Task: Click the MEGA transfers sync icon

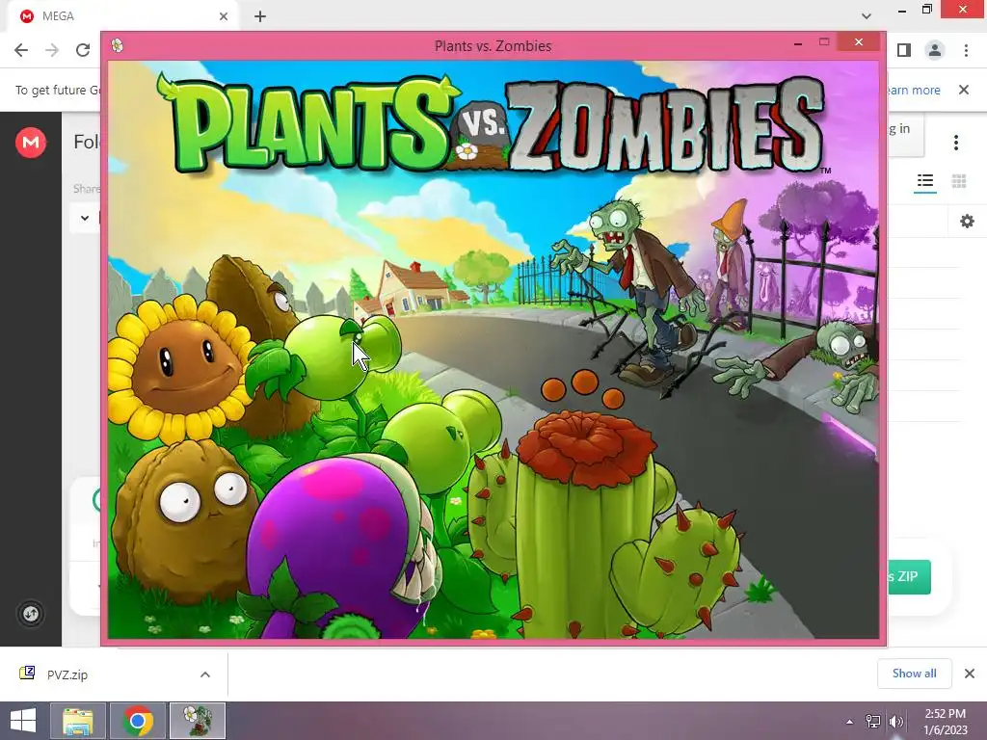Action: coord(30,614)
